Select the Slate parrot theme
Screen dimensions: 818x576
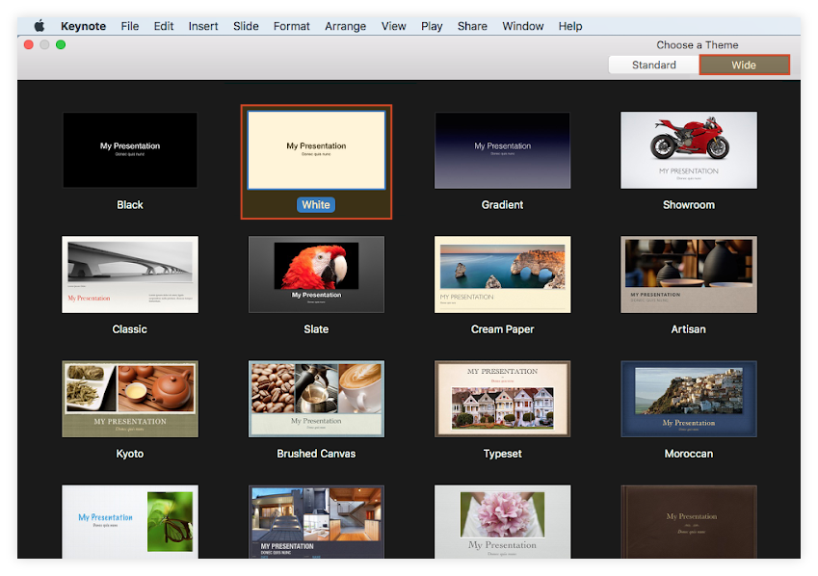tap(315, 275)
